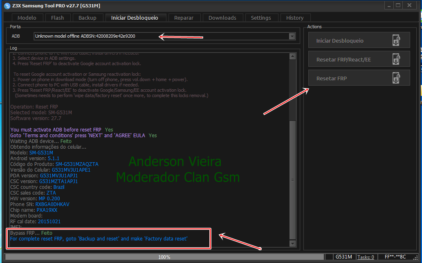Switch to the Downloads tab
The image size is (422, 263).
tap(222, 18)
